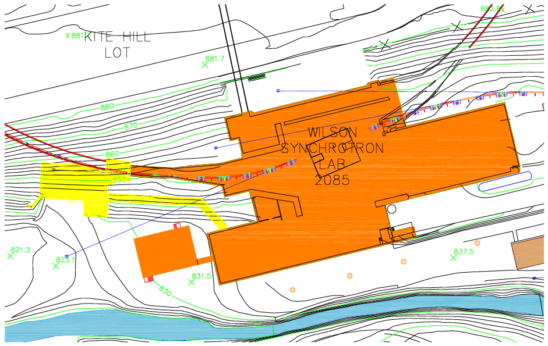Viewport: 548px width, 346px height.
Task: Select the green X marker beside 823.1
Action: pyautogui.click(x=55, y=266)
